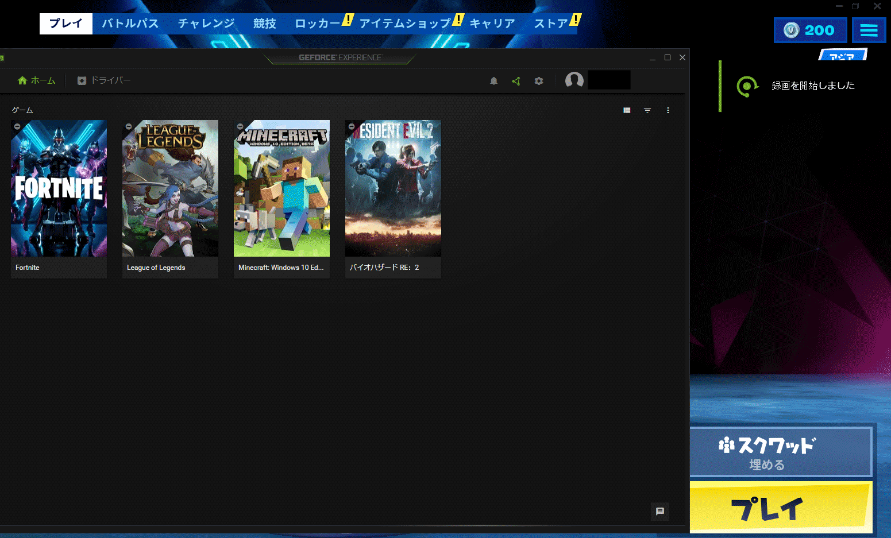The image size is (891, 538).
Task: Open the キャリア tab
Action: [x=492, y=24]
